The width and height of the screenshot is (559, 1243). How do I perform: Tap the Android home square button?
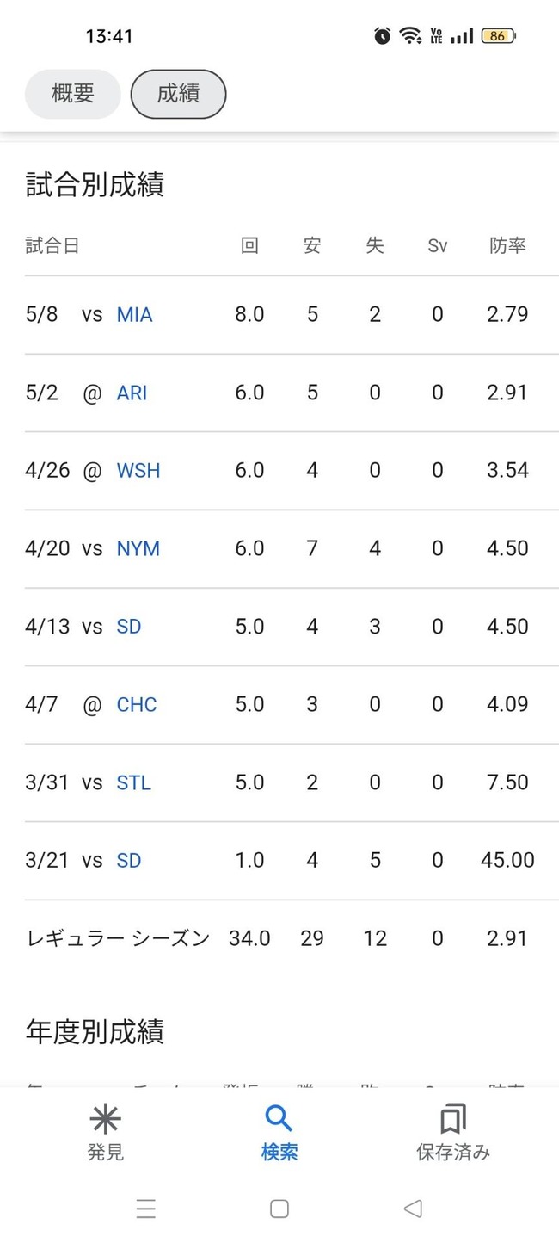pos(279,1209)
